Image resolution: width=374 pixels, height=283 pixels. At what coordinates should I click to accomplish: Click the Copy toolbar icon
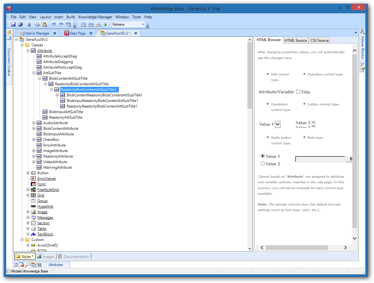[x=37, y=24]
